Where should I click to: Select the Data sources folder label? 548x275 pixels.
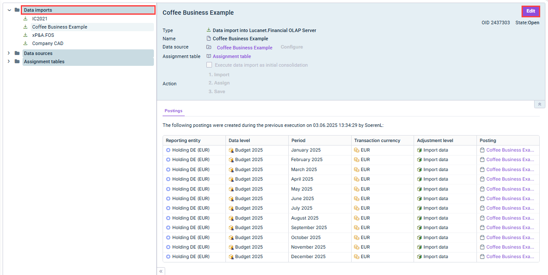(x=38, y=53)
